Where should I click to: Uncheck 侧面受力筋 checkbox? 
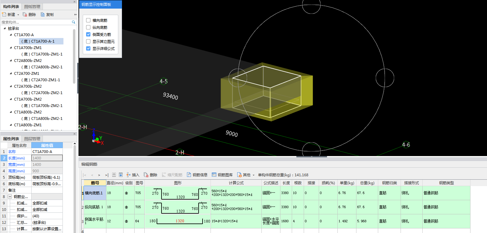click(x=88, y=34)
